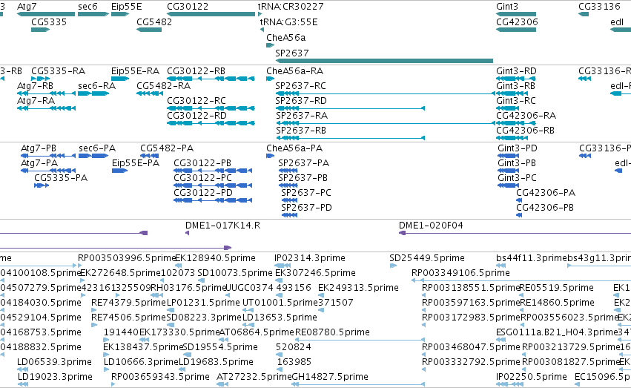The height and width of the screenshot is (388, 631).
Task: Click the Gint3-RC transcript label
Action: click(x=516, y=101)
